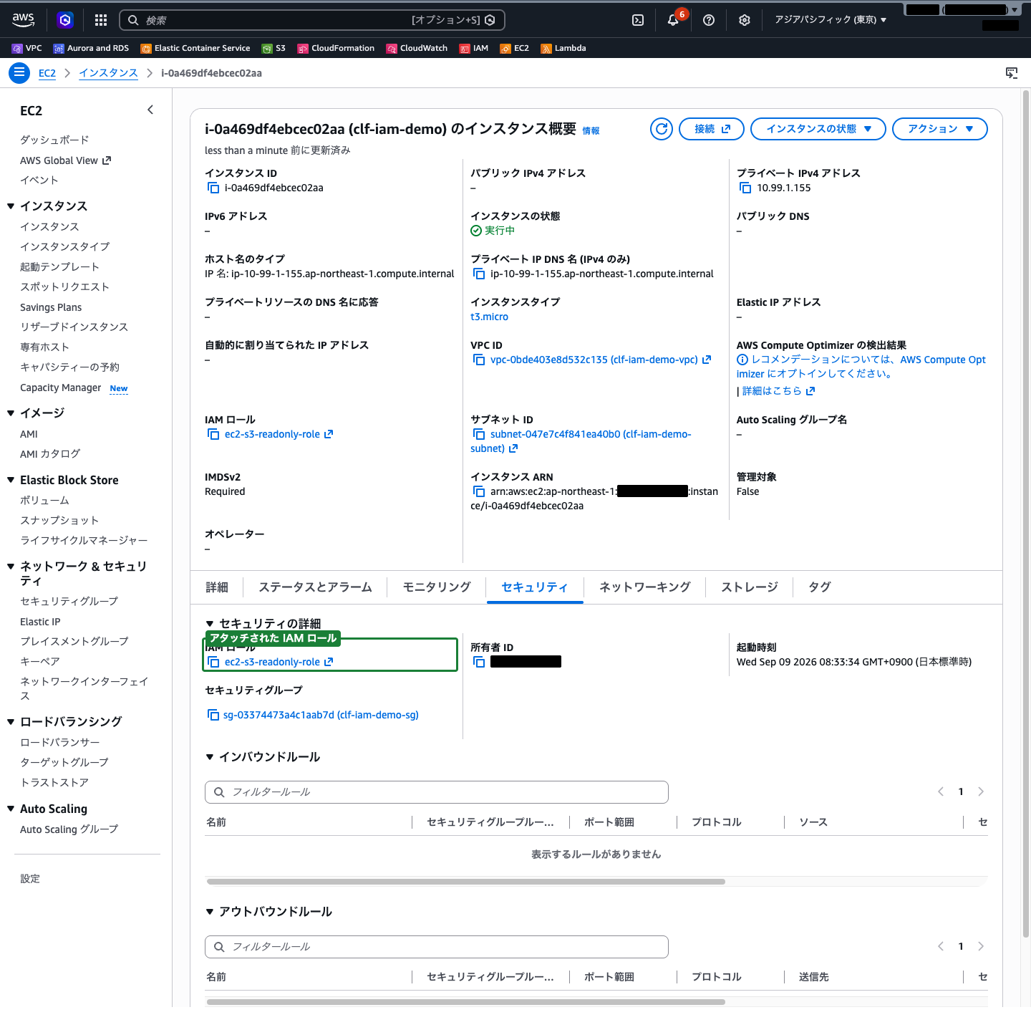This screenshot has width=1031, height=1035.
Task: Switch to the ステータスとアラーム tab
Action: point(315,587)
